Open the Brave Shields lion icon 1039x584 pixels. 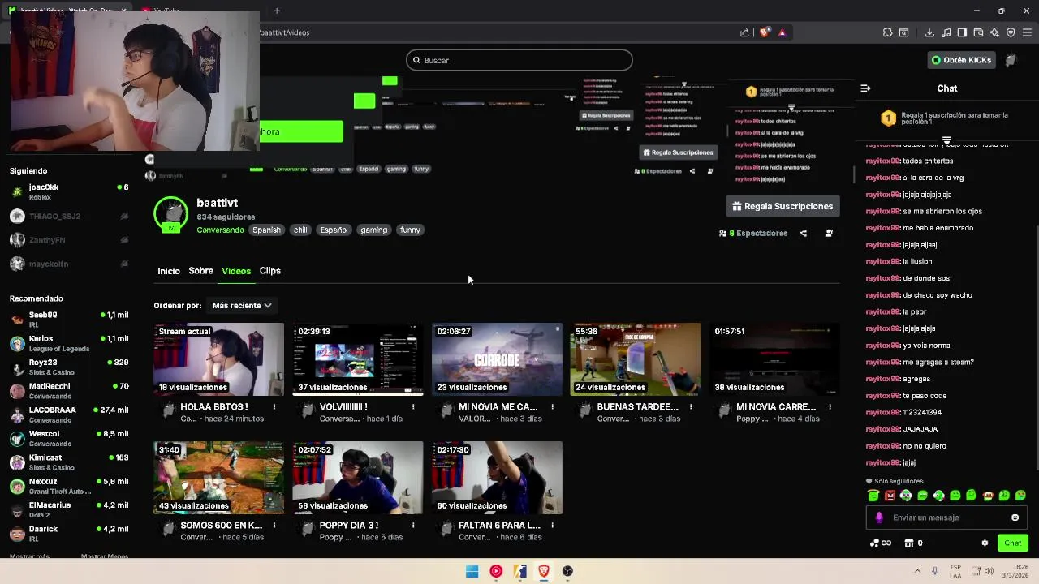point(765,32)
